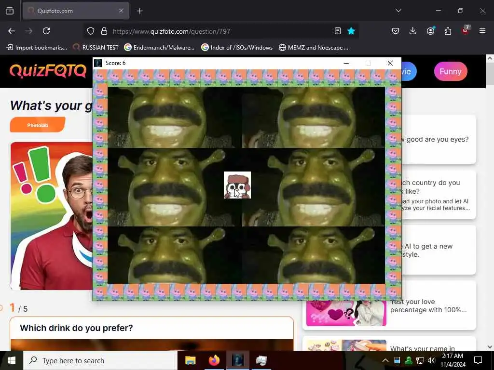Minimize the Score: 6 game window
Screen dimensions: 494x370
point(346,63)
